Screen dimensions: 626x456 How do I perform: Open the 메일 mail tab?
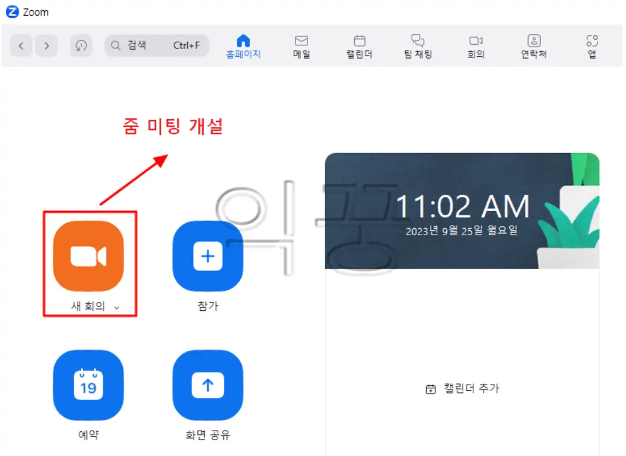pos(301,45)
